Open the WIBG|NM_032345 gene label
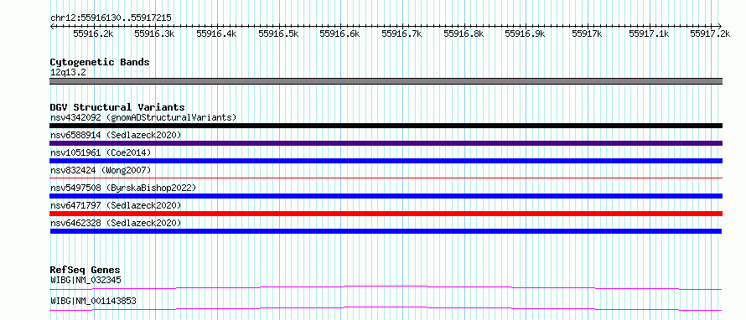The width and height of the screenshot is (746, 320). [x=85, y=280]
